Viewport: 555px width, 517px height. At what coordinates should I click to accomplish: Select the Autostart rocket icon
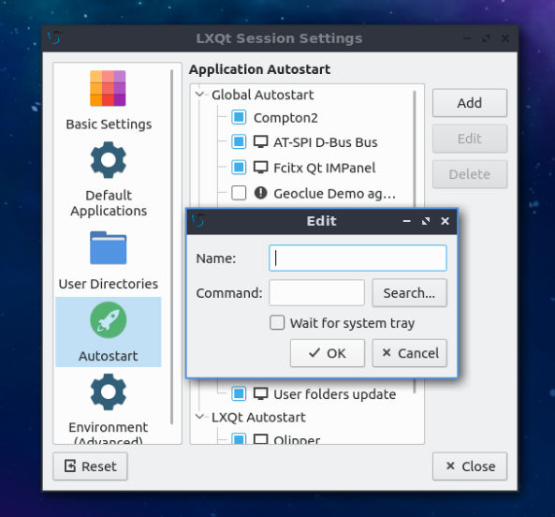click(x=108, y=319)
